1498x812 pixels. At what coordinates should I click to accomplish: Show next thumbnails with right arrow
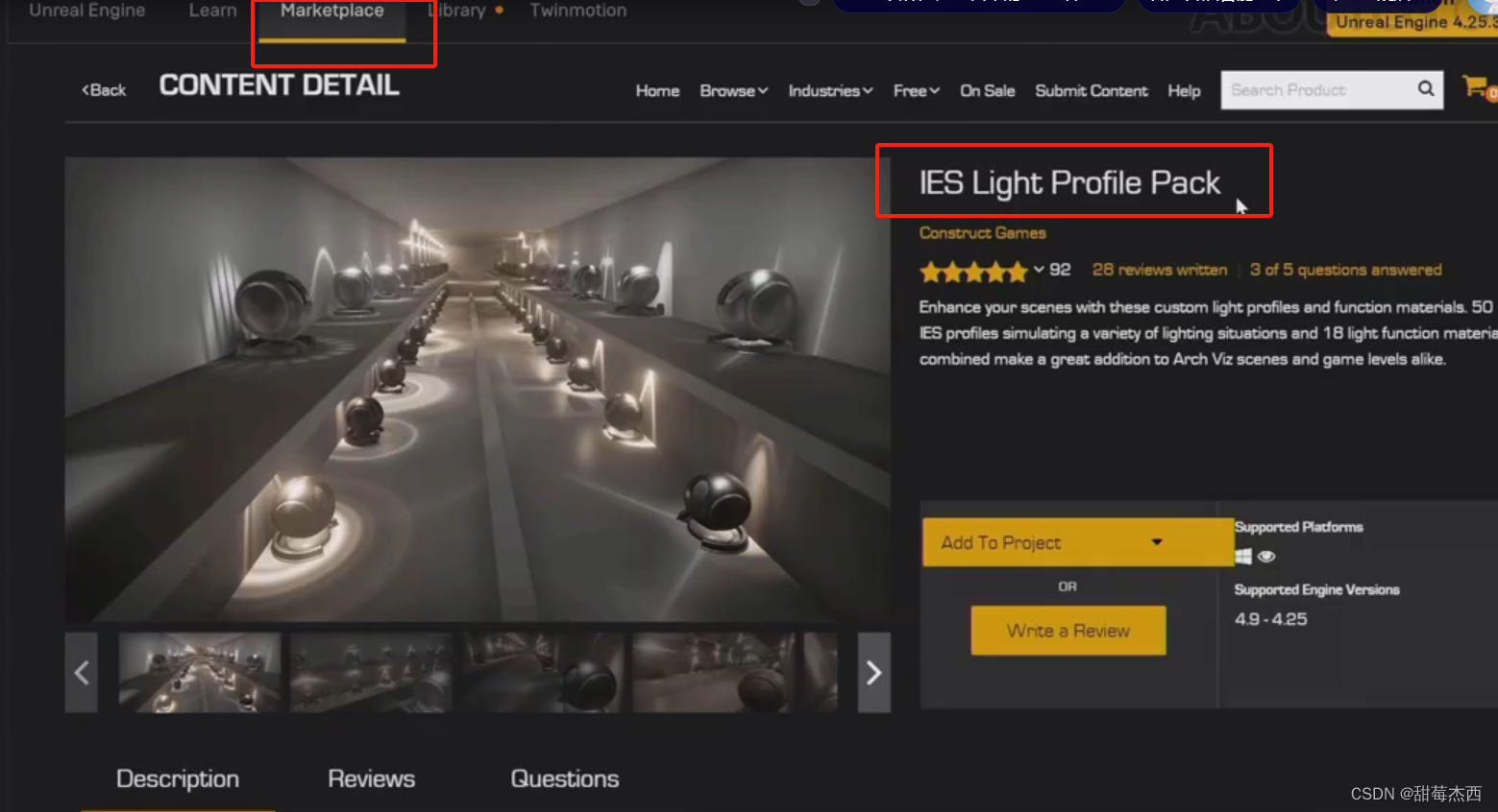point(873,673)
